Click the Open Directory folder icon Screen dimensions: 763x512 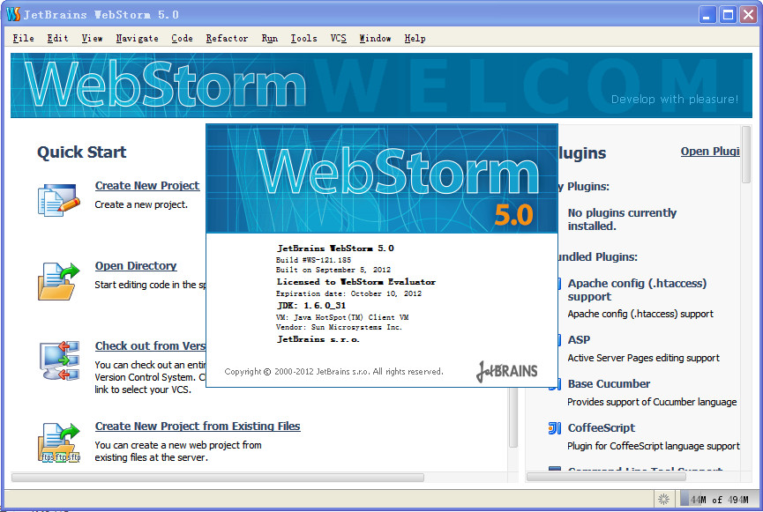click(59, 280)
